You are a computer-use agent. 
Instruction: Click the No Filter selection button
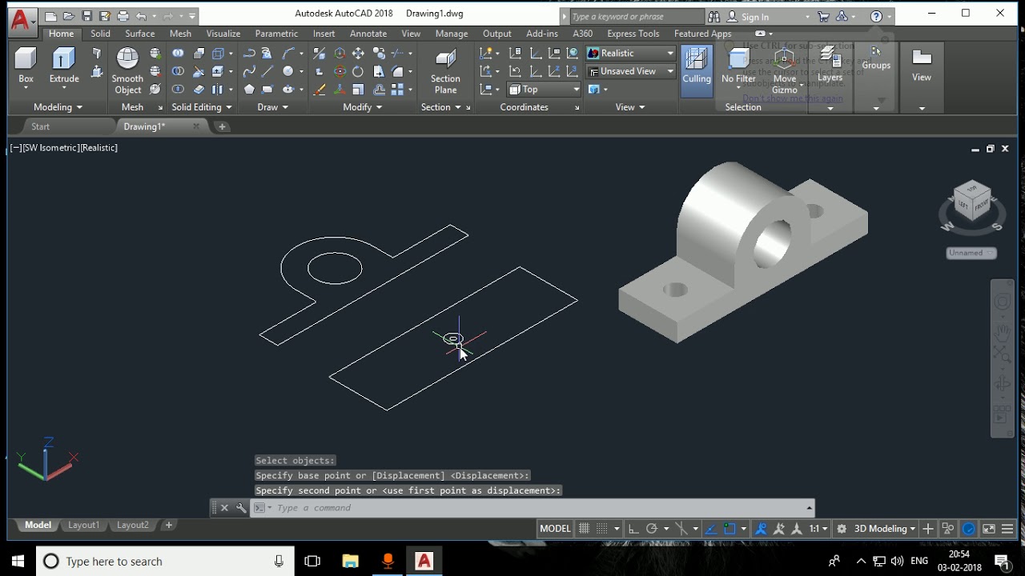click(x=738, y=67)
